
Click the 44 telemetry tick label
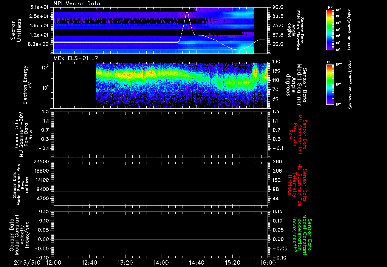pos(276,198)
